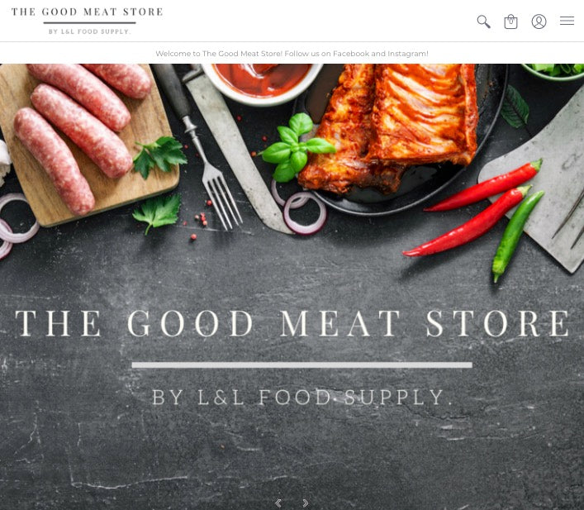Expand the hamburger navigation menu
This screenshot has width=584, height=510.
click(x=567, y=21)
